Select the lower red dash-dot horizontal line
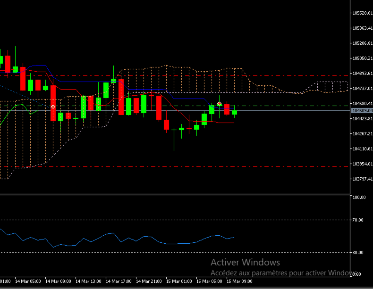Viewport: 373px width, 289px height. click(x=175, y=167)
